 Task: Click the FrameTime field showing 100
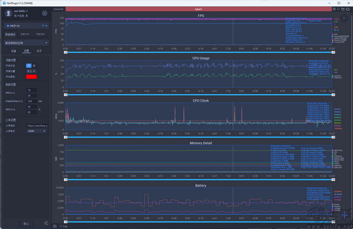(x=32, y=101)
